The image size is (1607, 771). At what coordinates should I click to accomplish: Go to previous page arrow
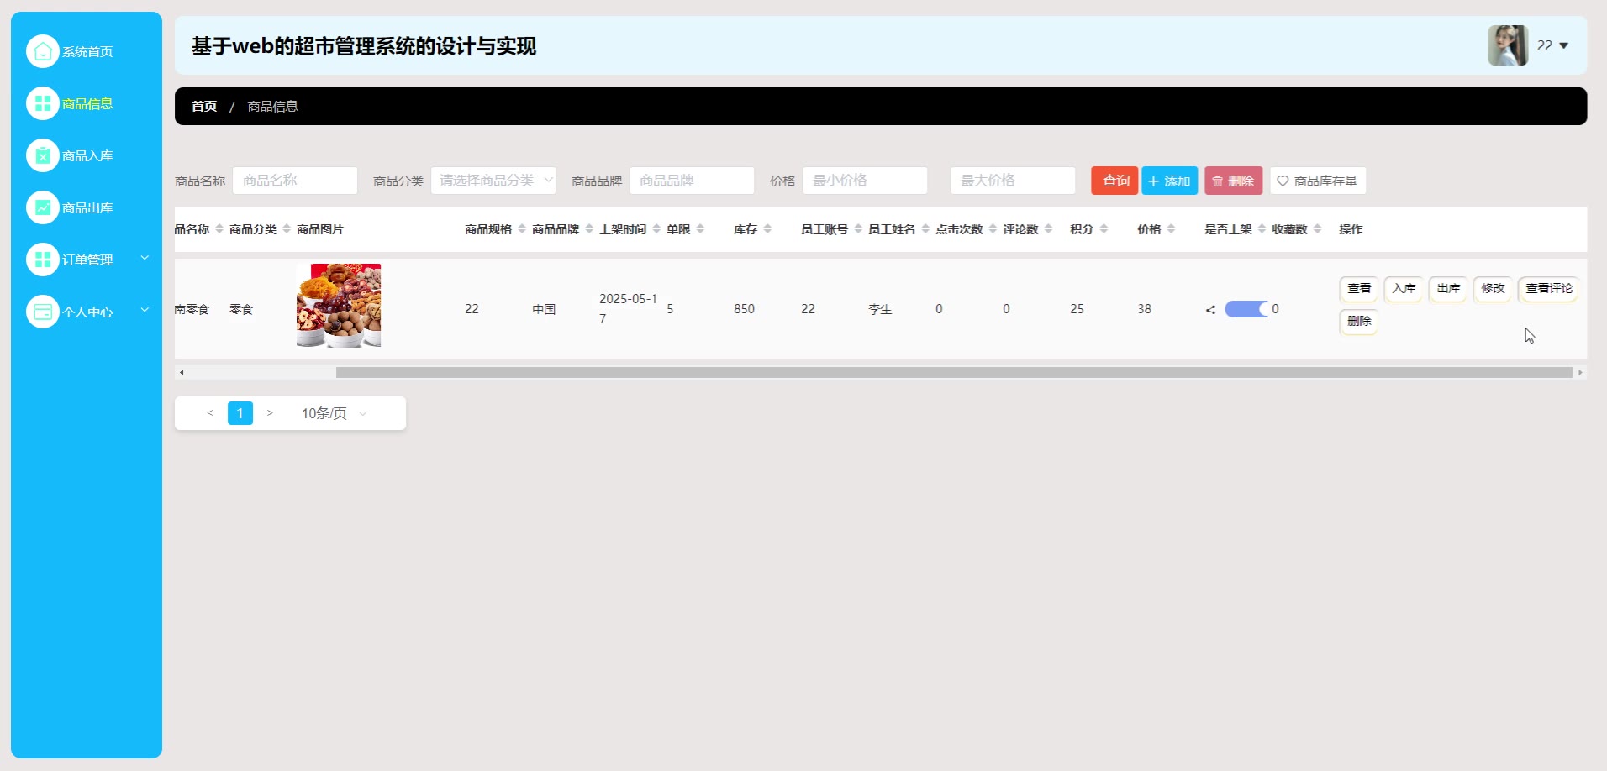tap(210, 412)
